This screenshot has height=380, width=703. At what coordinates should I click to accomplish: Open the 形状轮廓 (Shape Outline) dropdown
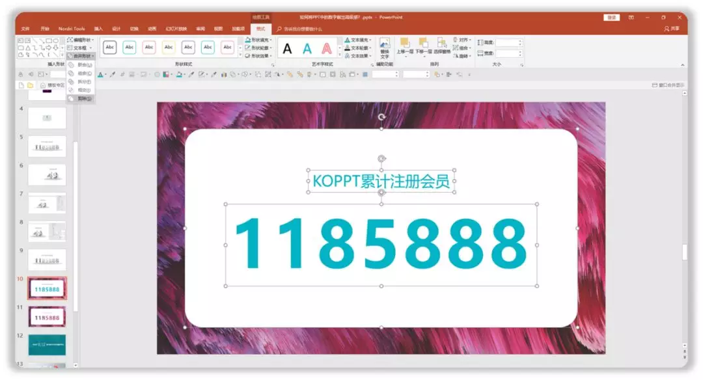[x=258, y=48]
